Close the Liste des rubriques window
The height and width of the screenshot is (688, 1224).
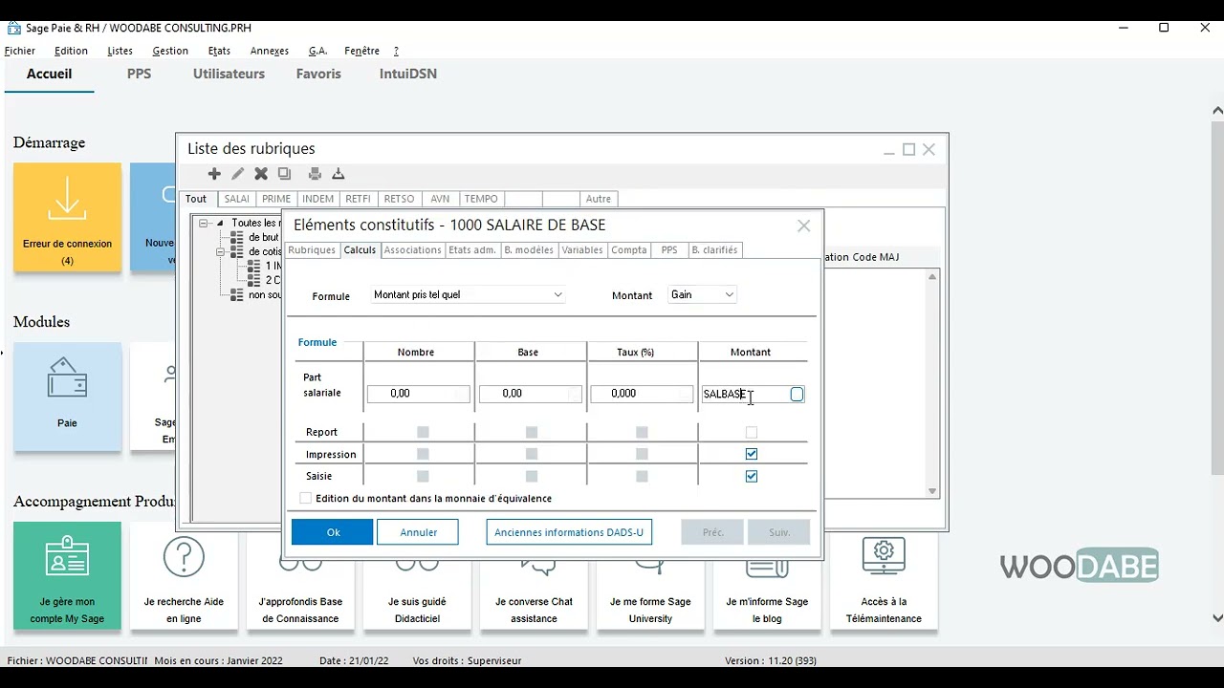click(x=929, y=149)
